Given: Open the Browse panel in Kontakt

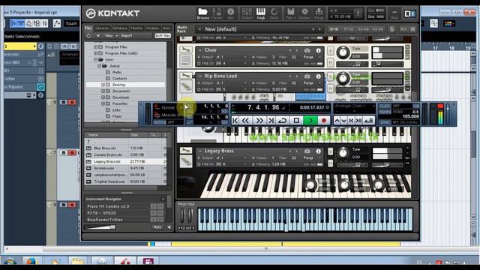Looking at the screenshot, I should [202, 13].
